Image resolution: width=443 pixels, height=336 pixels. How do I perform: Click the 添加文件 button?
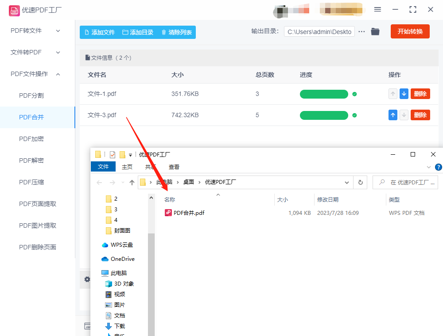[100, 32]
